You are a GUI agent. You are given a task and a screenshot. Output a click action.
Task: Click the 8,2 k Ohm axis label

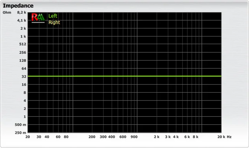pyautogui.click(x=22, y=12)
